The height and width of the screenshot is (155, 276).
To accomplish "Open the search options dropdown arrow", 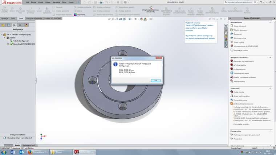I will coord(258,2).
